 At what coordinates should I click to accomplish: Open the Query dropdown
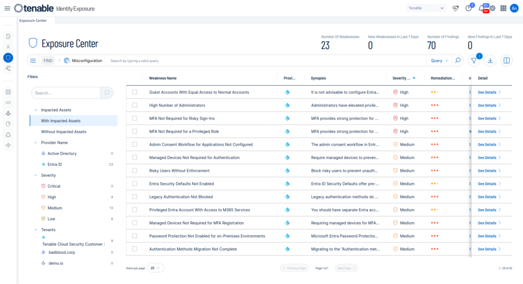coord(439,61)
